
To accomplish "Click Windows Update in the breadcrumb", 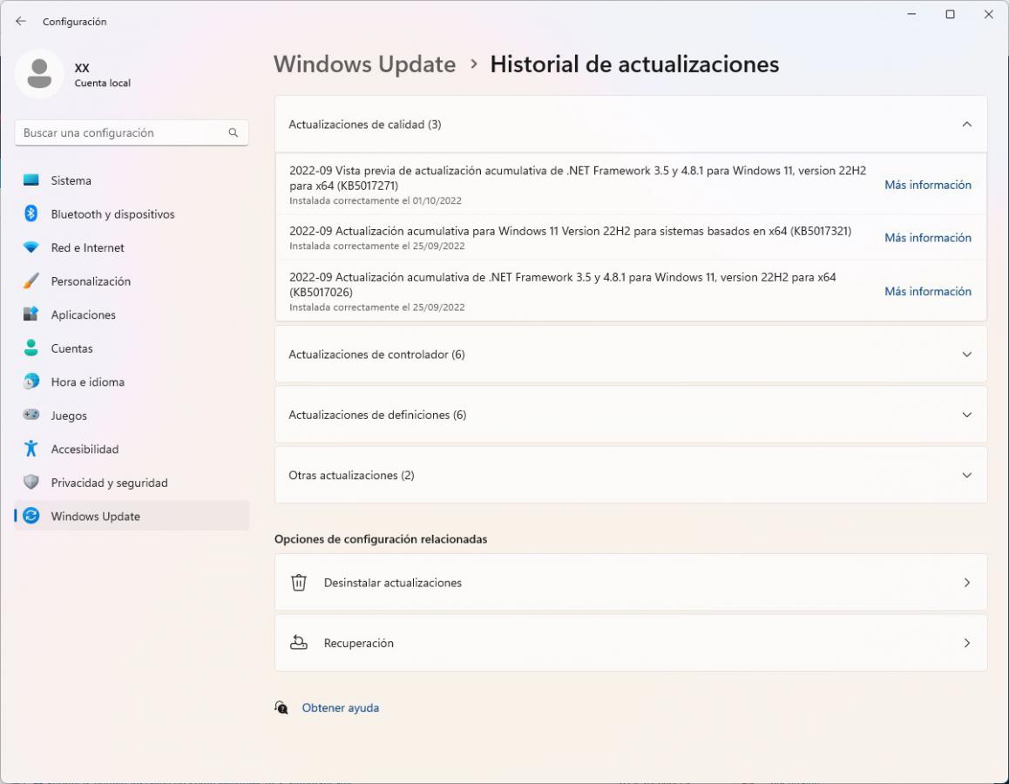I will pos(364,64).
